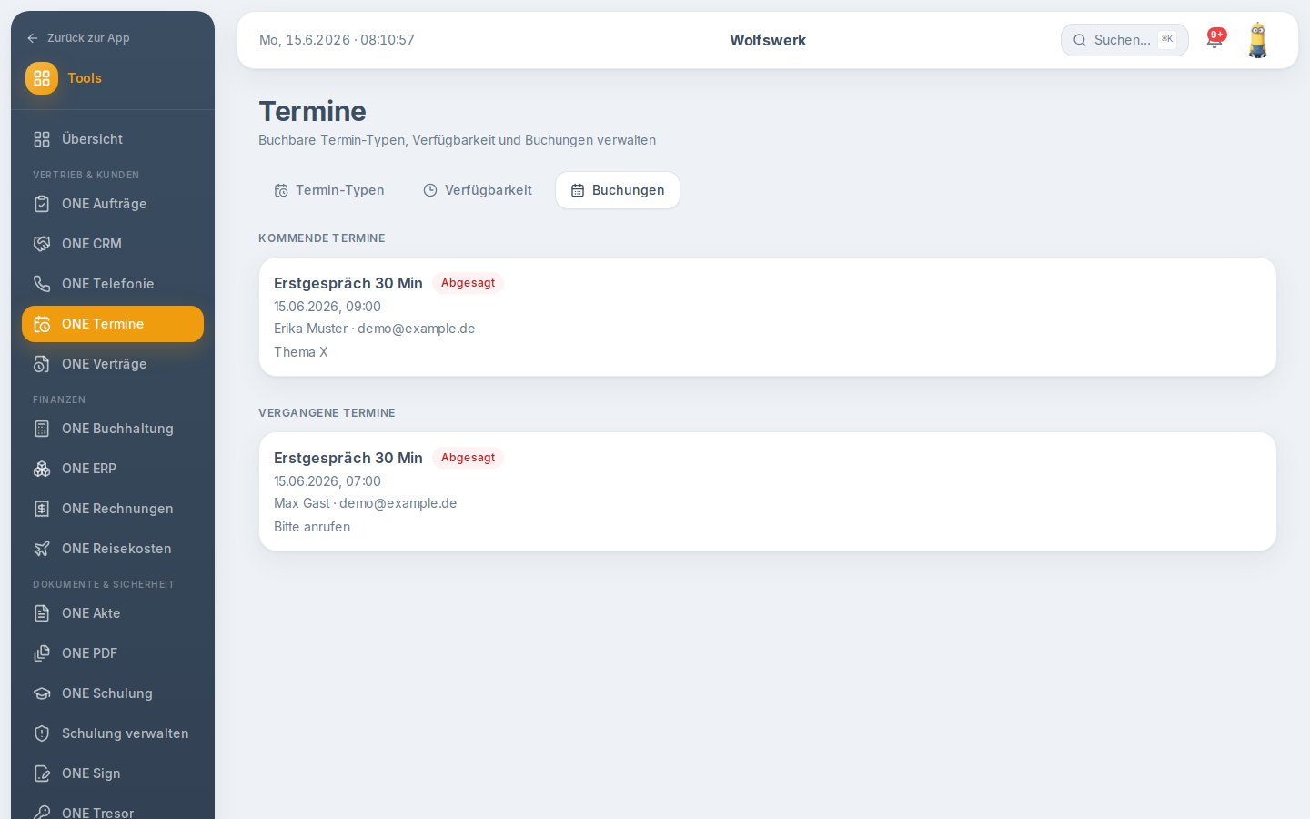Click the Schulung verwalten shield icon
Screen dimensions: 1310x819
pyautogui.click(x=42, y=733)
